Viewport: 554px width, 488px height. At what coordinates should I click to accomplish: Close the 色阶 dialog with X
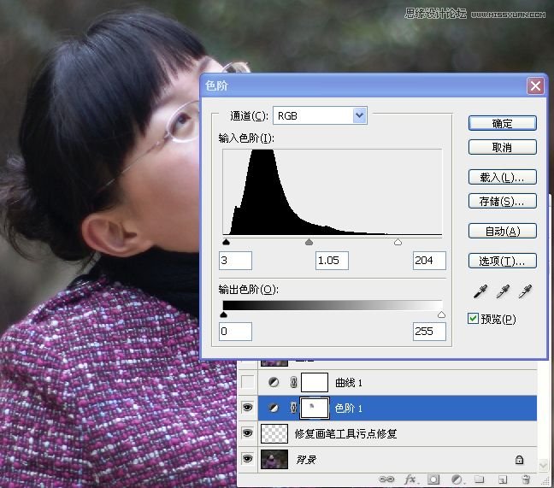pyautogui.click(x=535, y=85)
